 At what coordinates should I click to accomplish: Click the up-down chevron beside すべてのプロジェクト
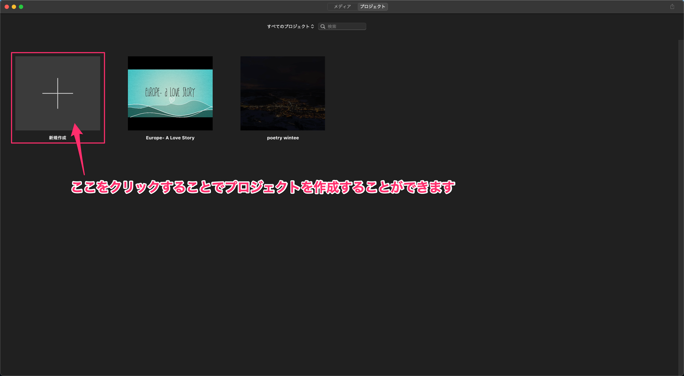(x=312, y=27)
